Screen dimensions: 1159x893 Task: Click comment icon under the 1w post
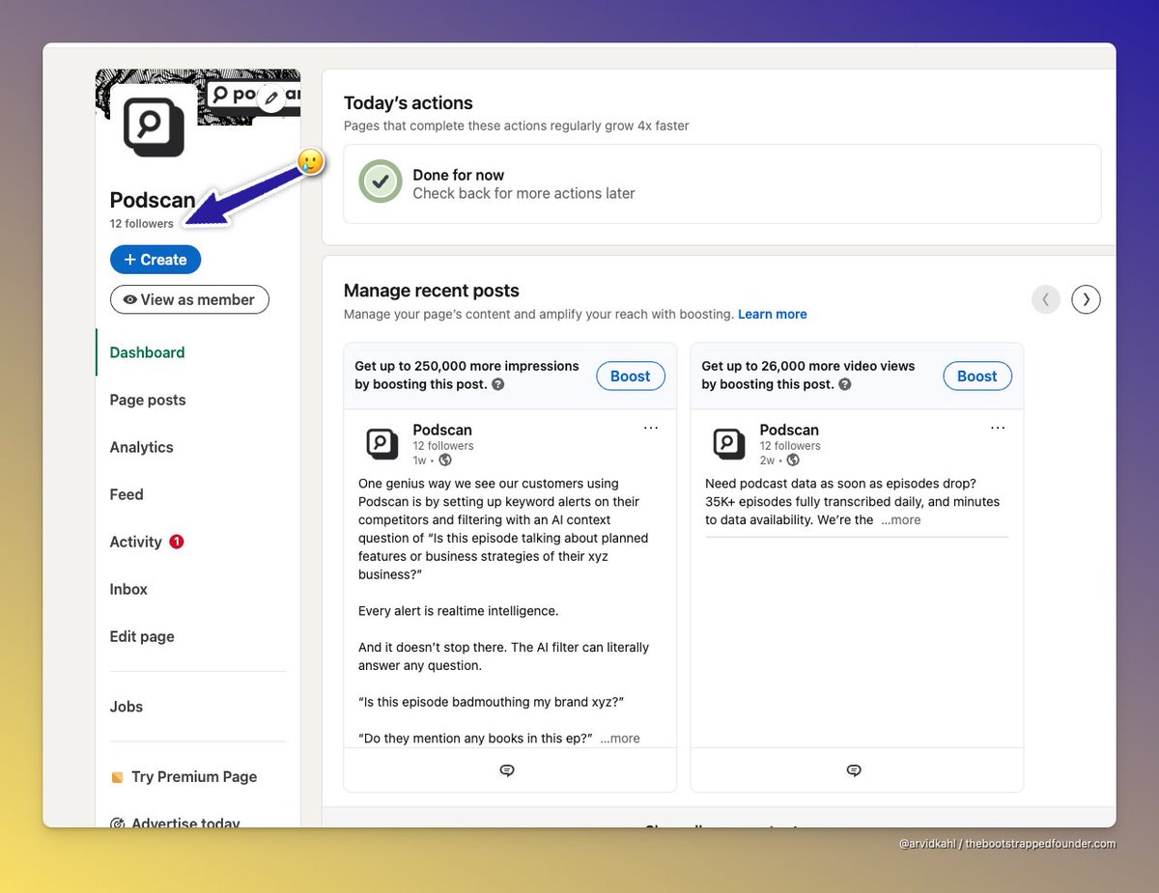(x=507, y=770)
